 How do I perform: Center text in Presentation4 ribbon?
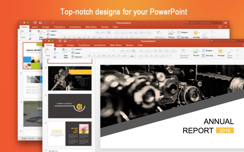point(146,56)
